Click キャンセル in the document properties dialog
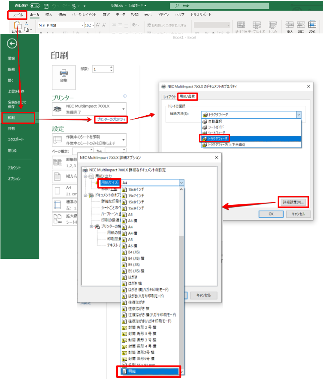323x383 pixels. 299,214
